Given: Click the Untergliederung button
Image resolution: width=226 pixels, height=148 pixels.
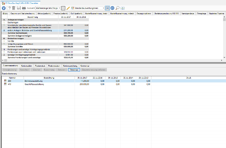Looking at the screenshot, I should coord(10,70).
